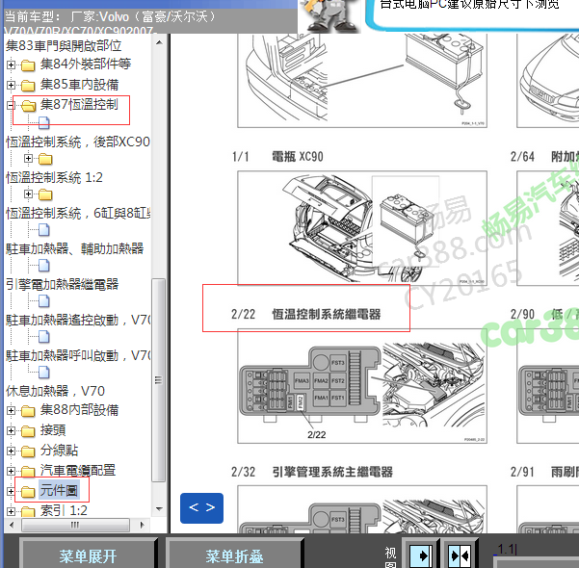Expand the 集88内部設備 tree node

pos(11,410)
